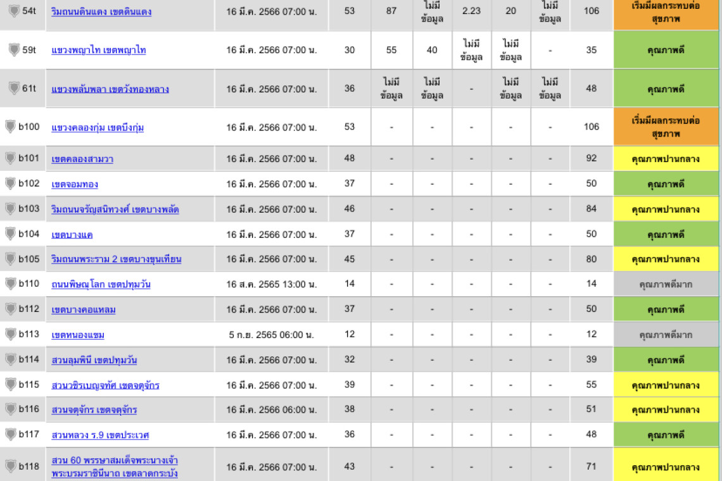Open the สวนลุมพินี เขตปทุมวัน link
The image size is (722, 481).
click(94, 360)
